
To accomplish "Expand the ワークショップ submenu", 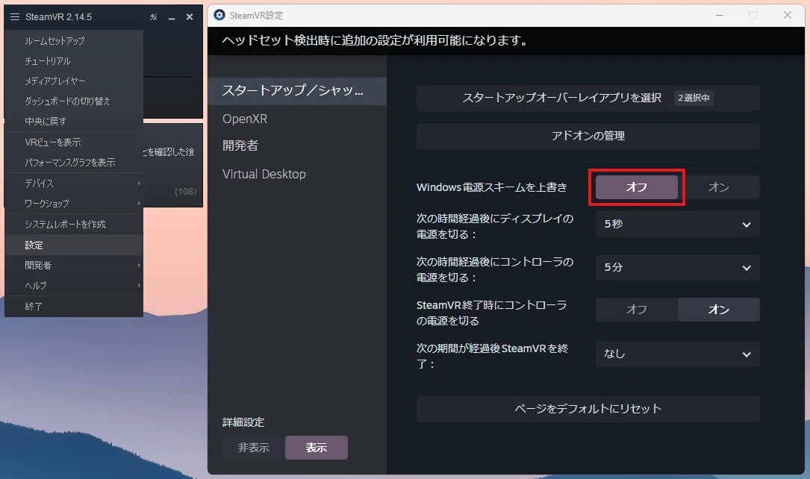I will click(73, 204).
